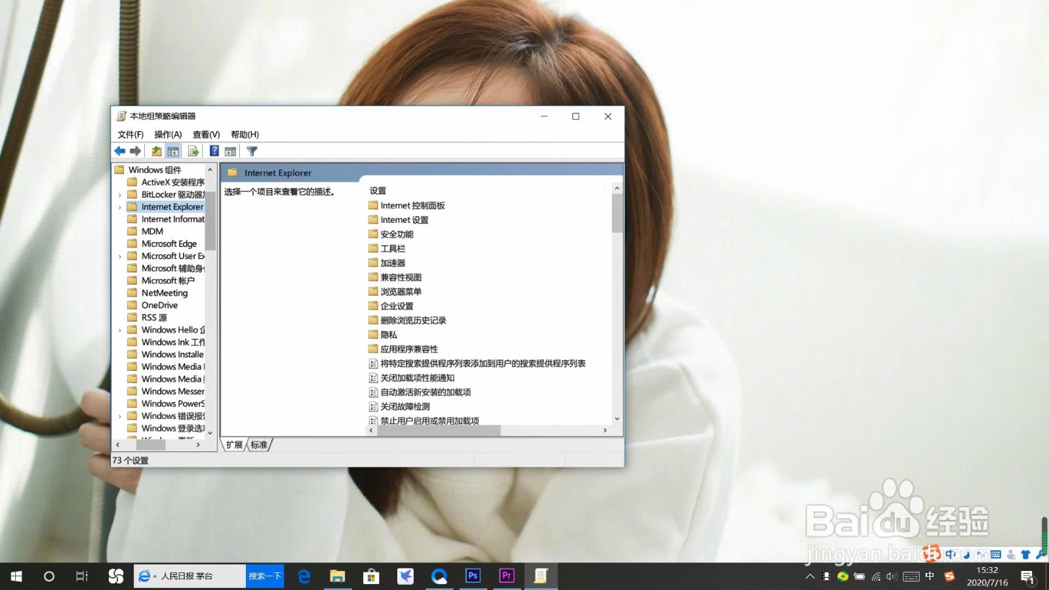
Task: Click the settings list horizontal scrollbar right arrow
Action: (605, 431)
